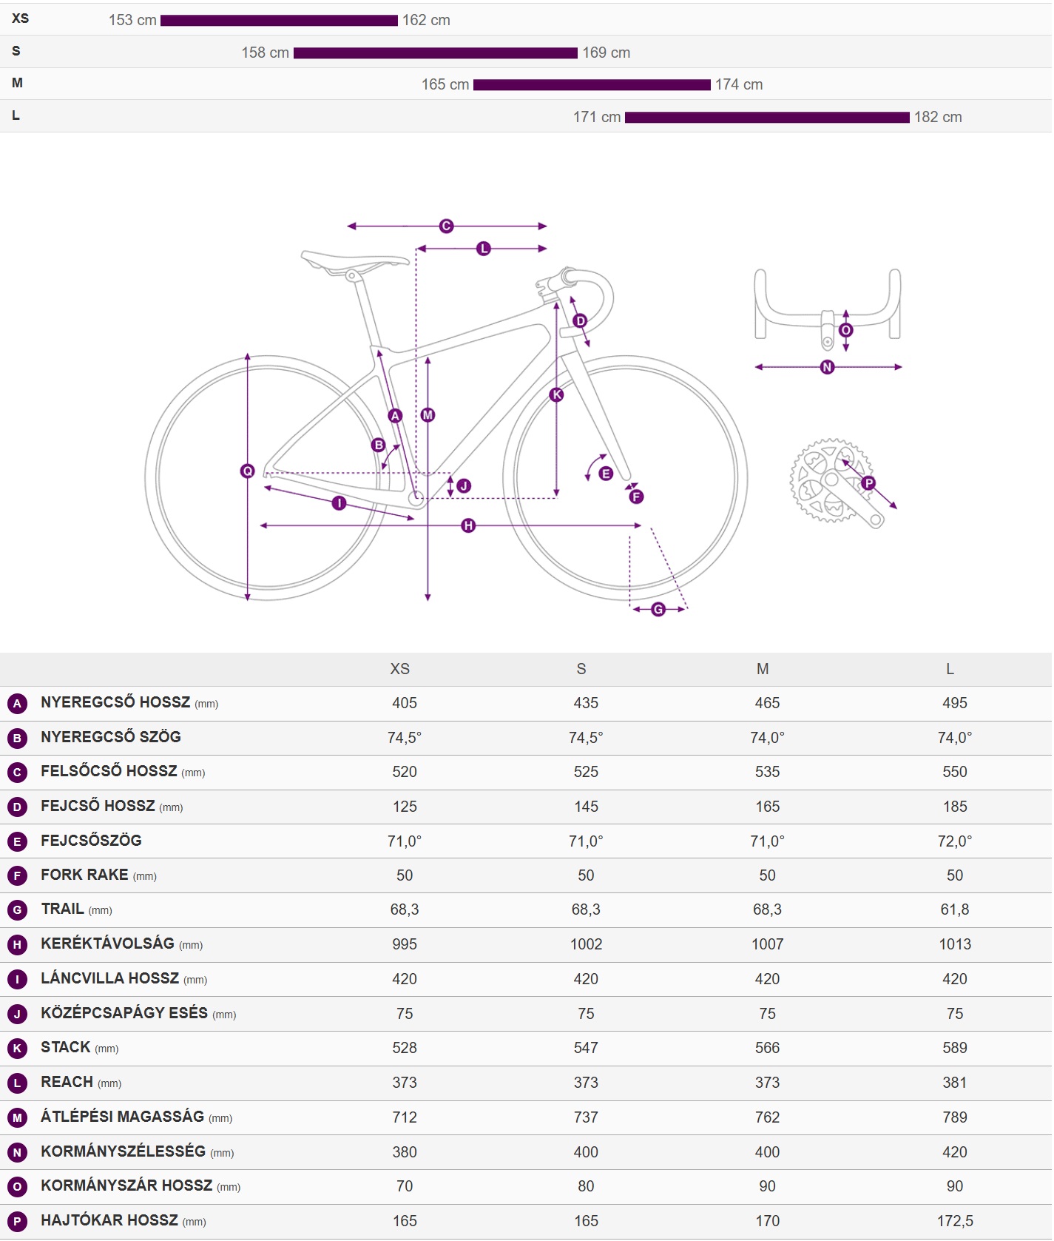Image resolution: width=1054 pixels, height=1241 pixels.
Task: Click the G trail marker below the front wheel
Action: pos(658,609)
